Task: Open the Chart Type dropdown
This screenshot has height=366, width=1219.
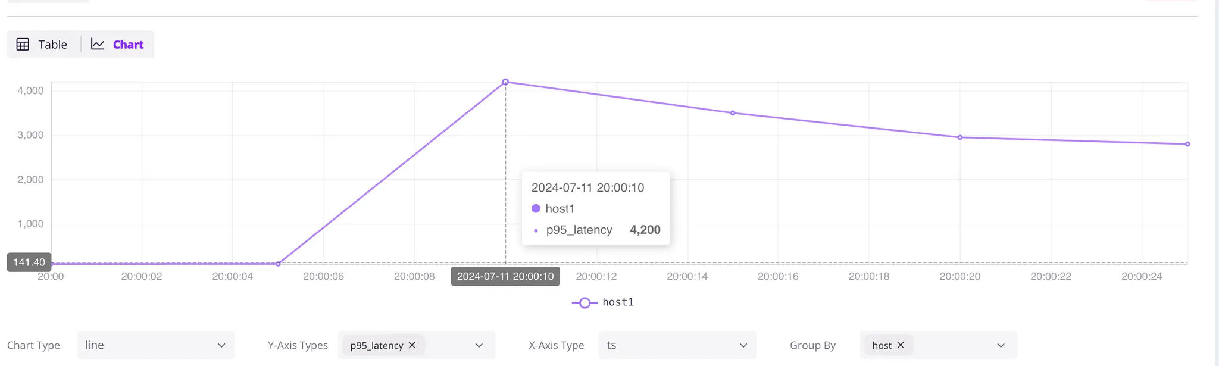Action: pyautogui.click(x=221, y=345)
